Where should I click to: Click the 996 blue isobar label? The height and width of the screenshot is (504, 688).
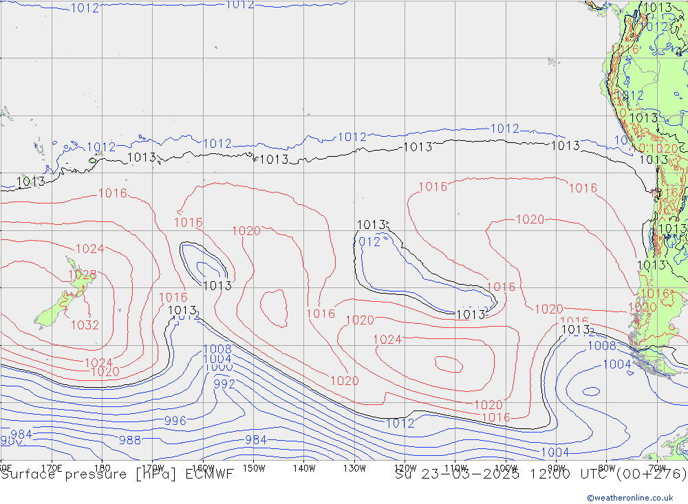pos(175,421)
